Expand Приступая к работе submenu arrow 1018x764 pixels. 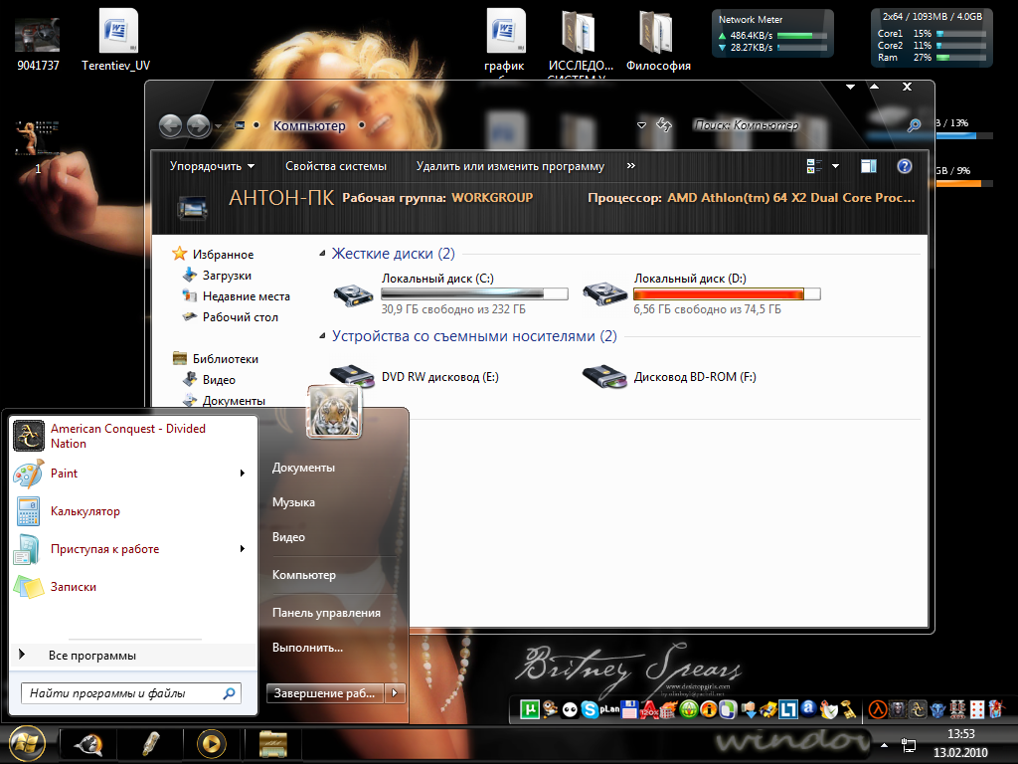(x=243, y=548)
